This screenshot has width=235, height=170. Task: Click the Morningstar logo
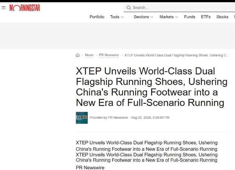point(25,8)
